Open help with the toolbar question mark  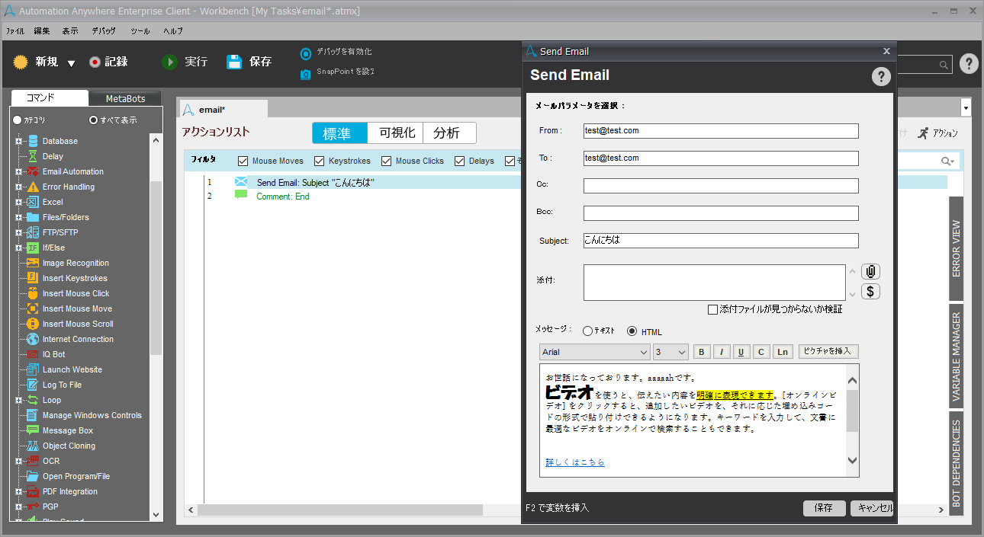coord(969,64)
